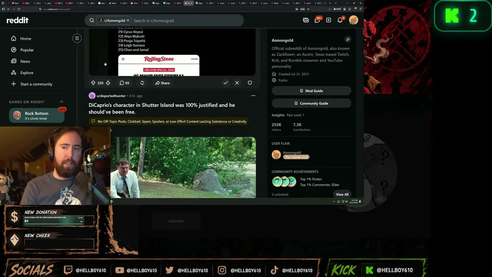Open a new browser tab

[331, 3]
